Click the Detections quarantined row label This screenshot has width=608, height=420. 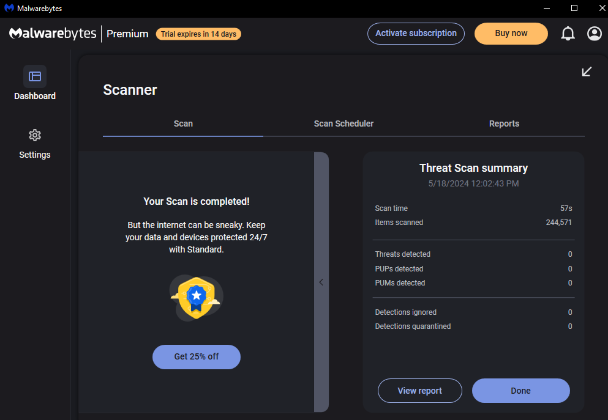point(413,326)
